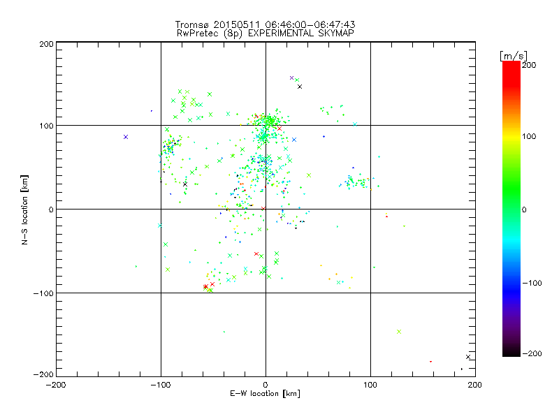Click the blue region of the velocity color bar

[x=511, y=291]
